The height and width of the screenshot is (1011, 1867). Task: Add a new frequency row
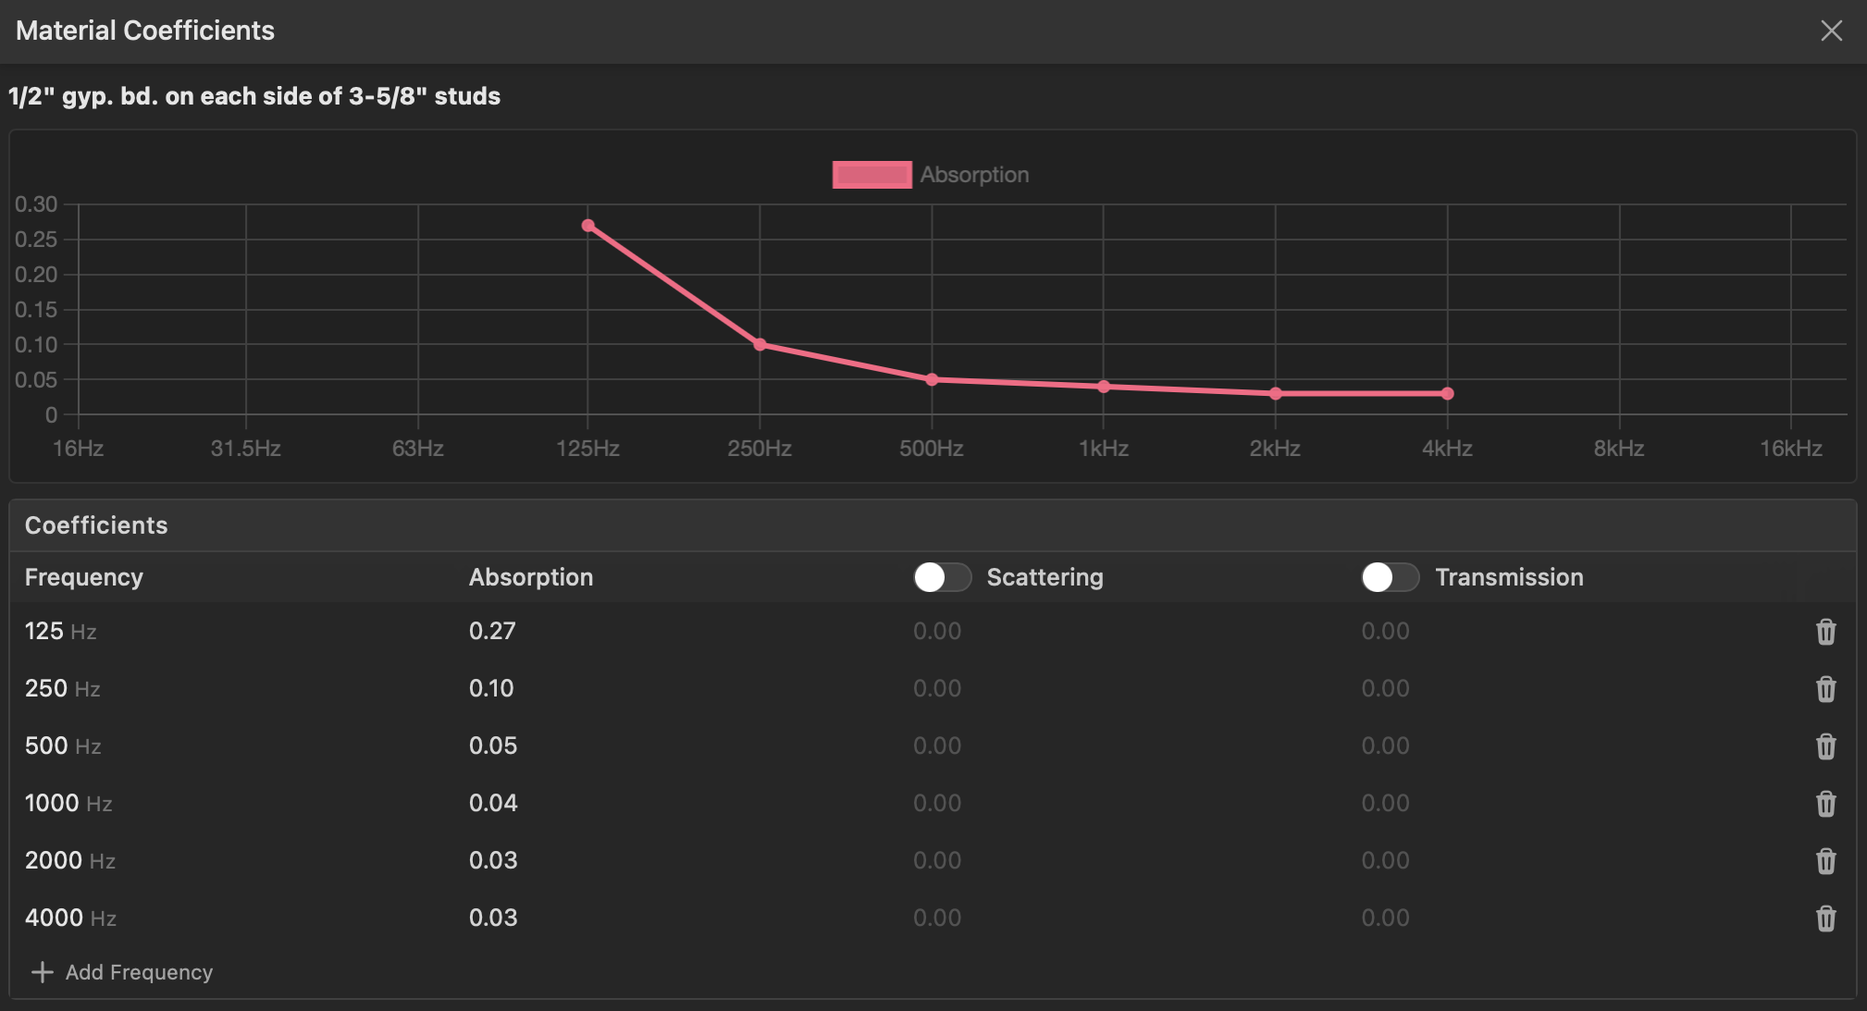pos(139,972)
